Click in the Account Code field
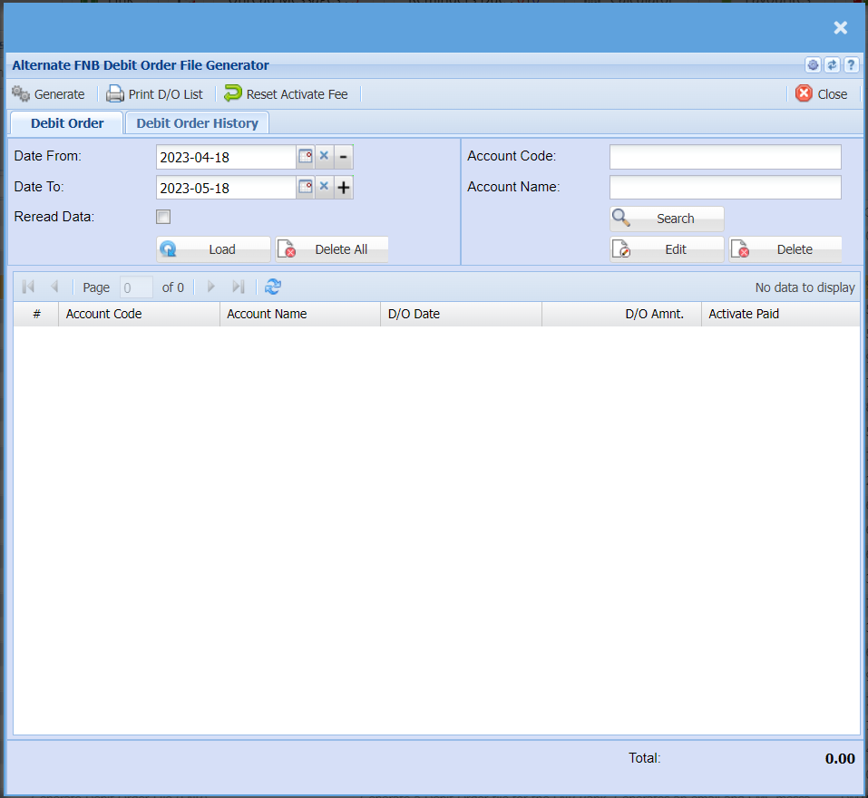 point(725,157)
